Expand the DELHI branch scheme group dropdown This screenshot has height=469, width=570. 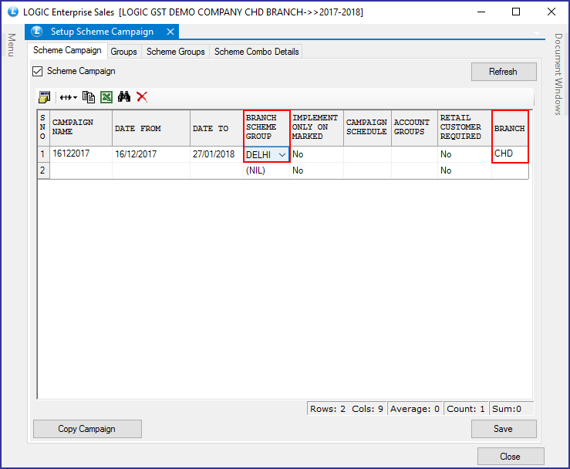click(x=282, y=155)
